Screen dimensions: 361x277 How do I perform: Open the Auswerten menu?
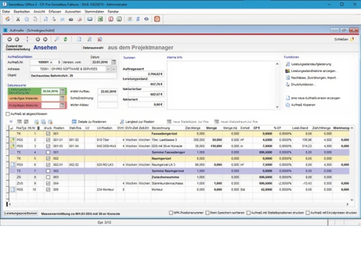click(73, 12)
